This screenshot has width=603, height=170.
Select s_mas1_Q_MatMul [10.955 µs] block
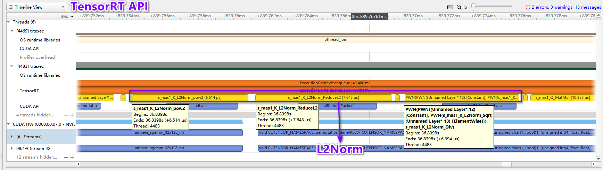(562, 98)
